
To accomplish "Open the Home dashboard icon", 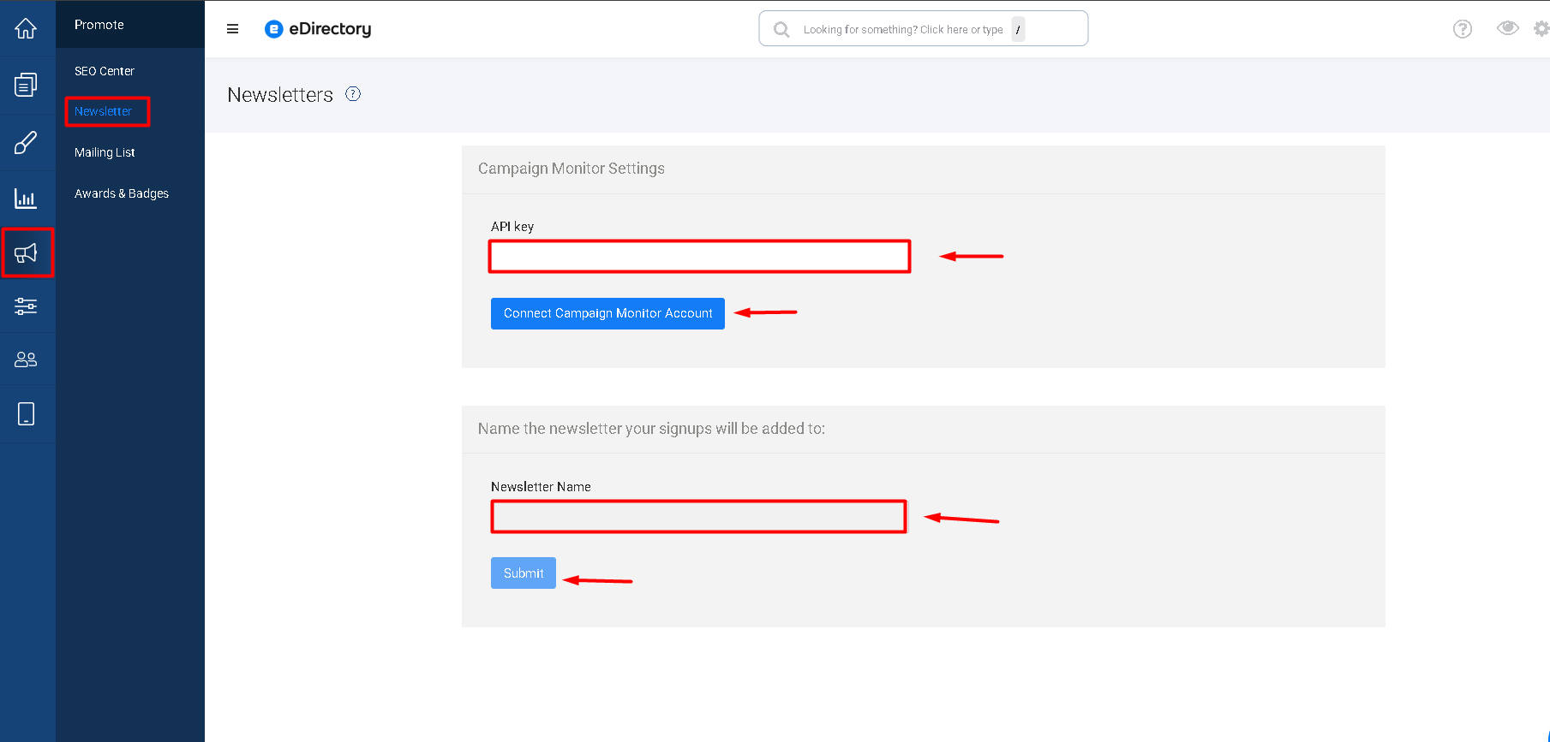I will coord(26,28).
